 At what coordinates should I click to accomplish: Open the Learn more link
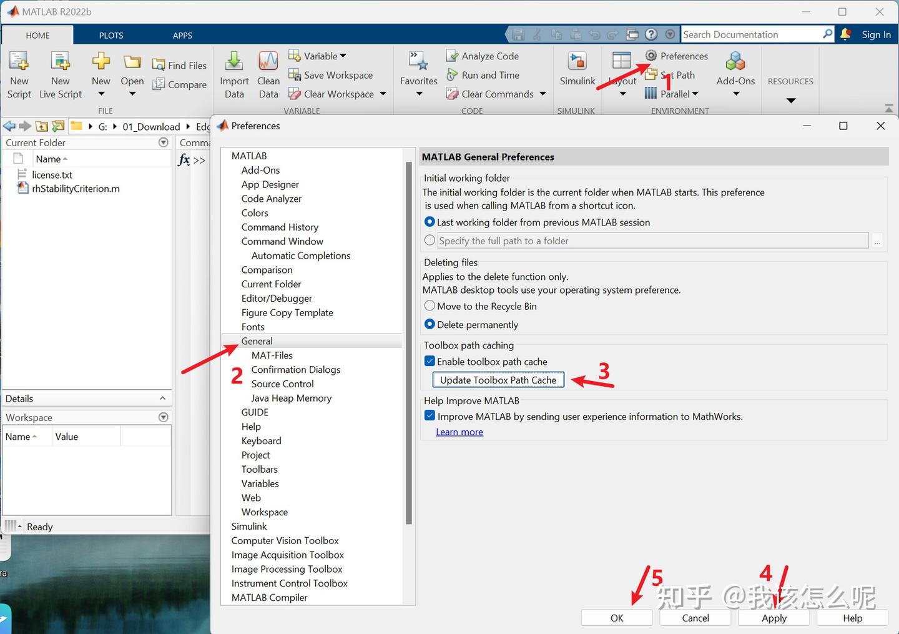(x=459, y=432)
